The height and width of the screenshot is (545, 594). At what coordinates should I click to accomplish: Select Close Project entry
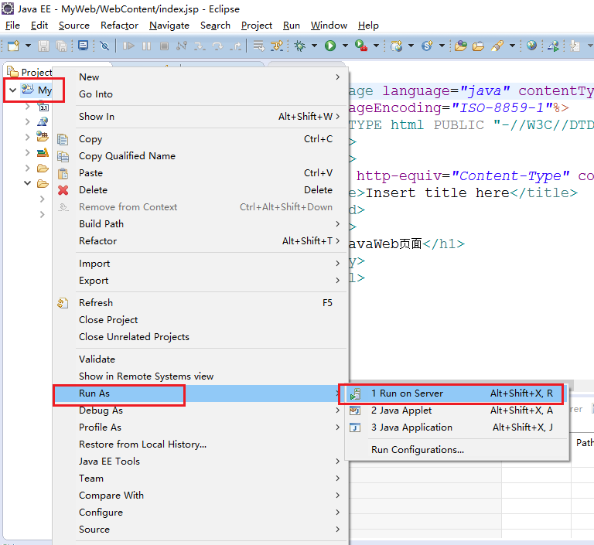pos(200,320)
